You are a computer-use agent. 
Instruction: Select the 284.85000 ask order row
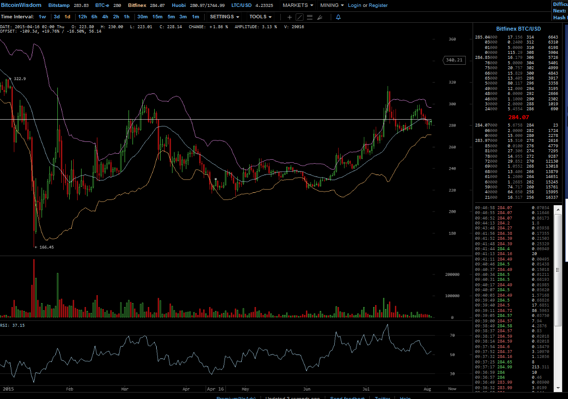click(517, 58)
